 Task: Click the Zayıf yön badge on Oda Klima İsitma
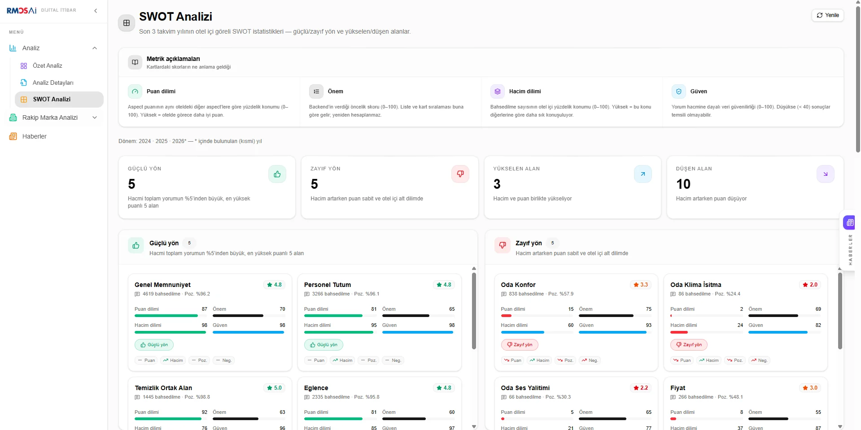point(689,345)
